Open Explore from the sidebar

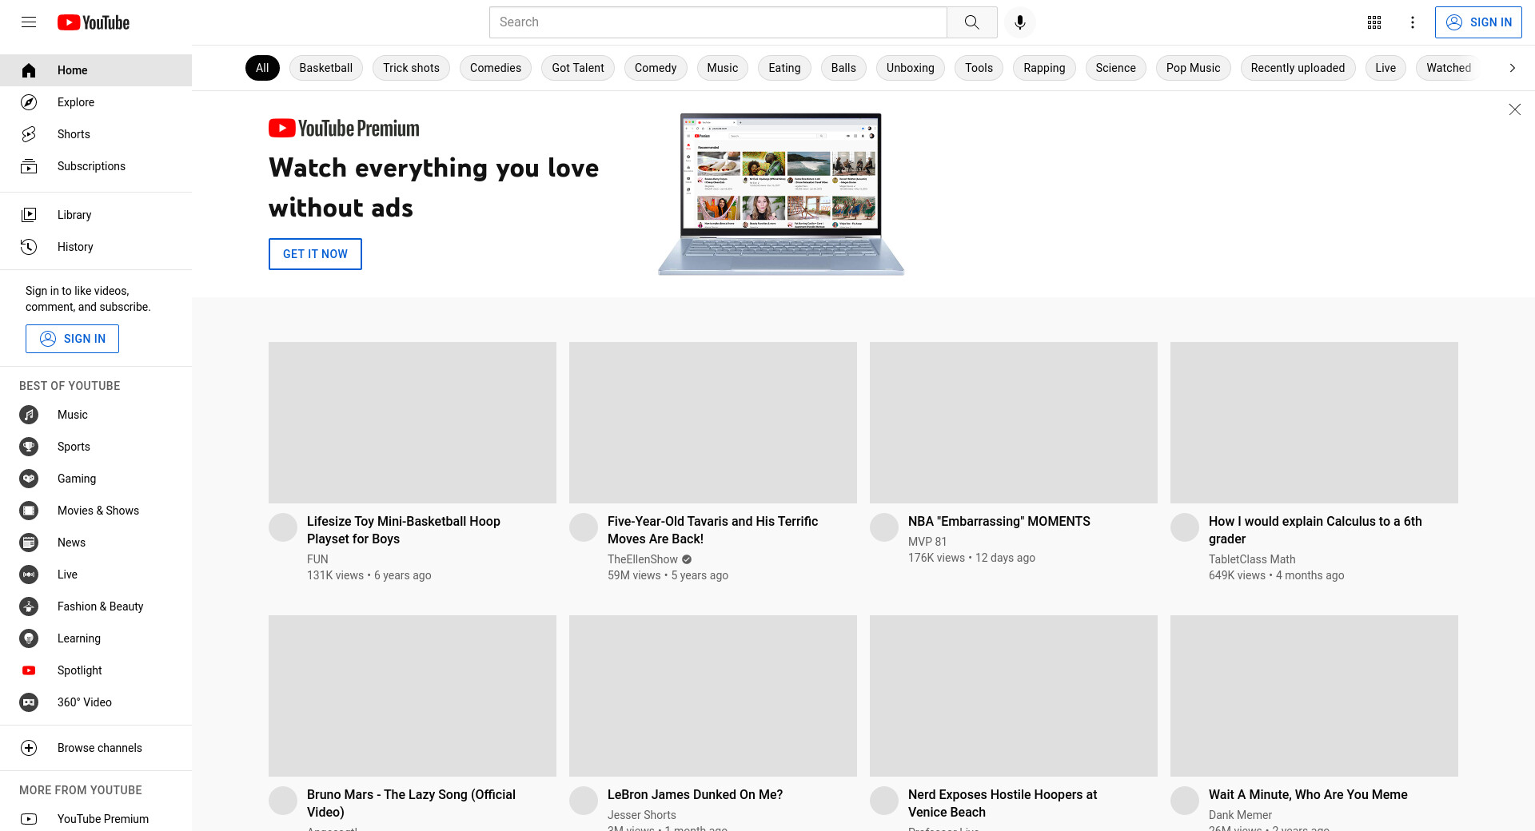click(x=96, y=102)
